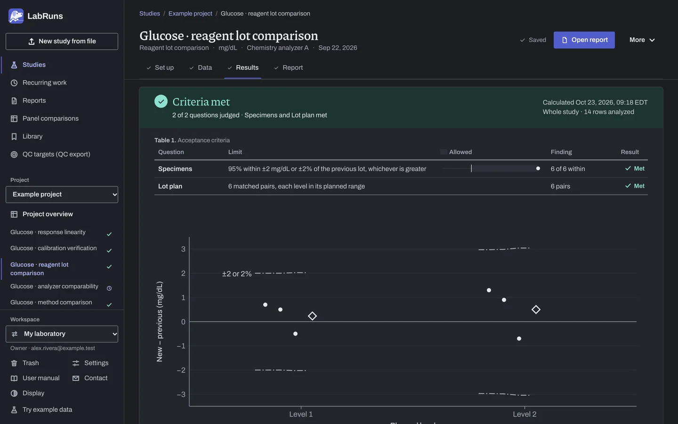
Task: Open the Example project dropdown
Action: [62, 195]
